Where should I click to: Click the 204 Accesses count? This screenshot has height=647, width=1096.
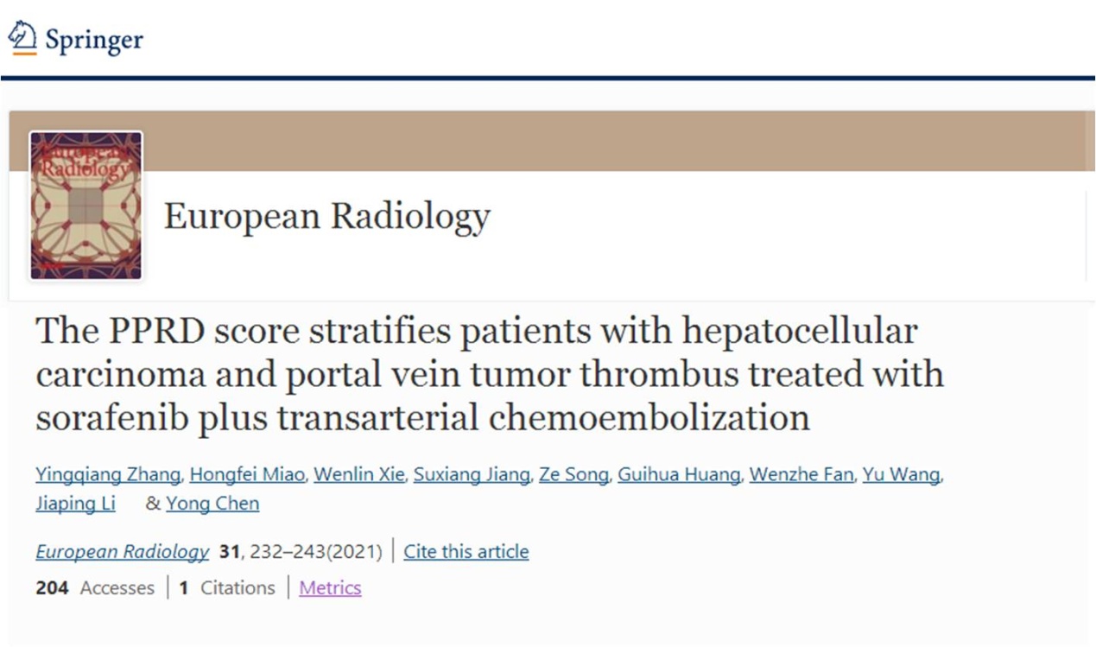(94, 588)
